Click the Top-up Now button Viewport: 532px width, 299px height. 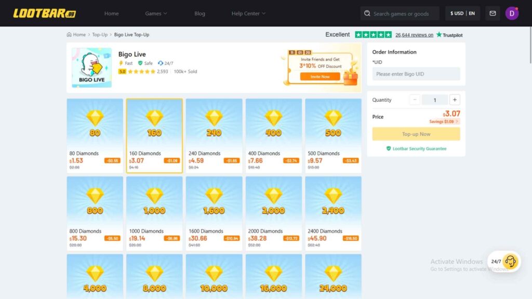pyautogui.click(x=416, y=134)
